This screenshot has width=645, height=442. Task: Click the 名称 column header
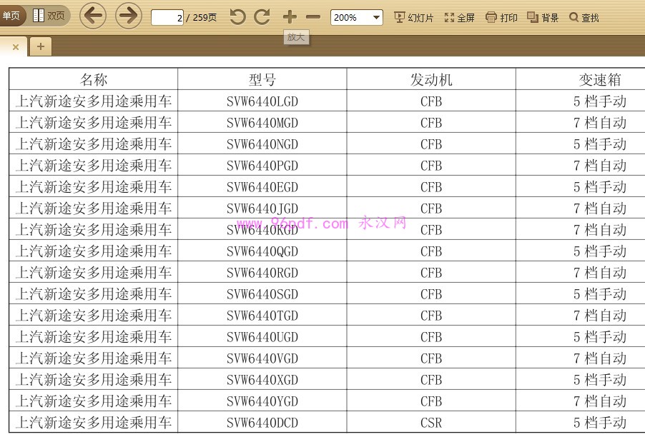(x=94, y=79)
